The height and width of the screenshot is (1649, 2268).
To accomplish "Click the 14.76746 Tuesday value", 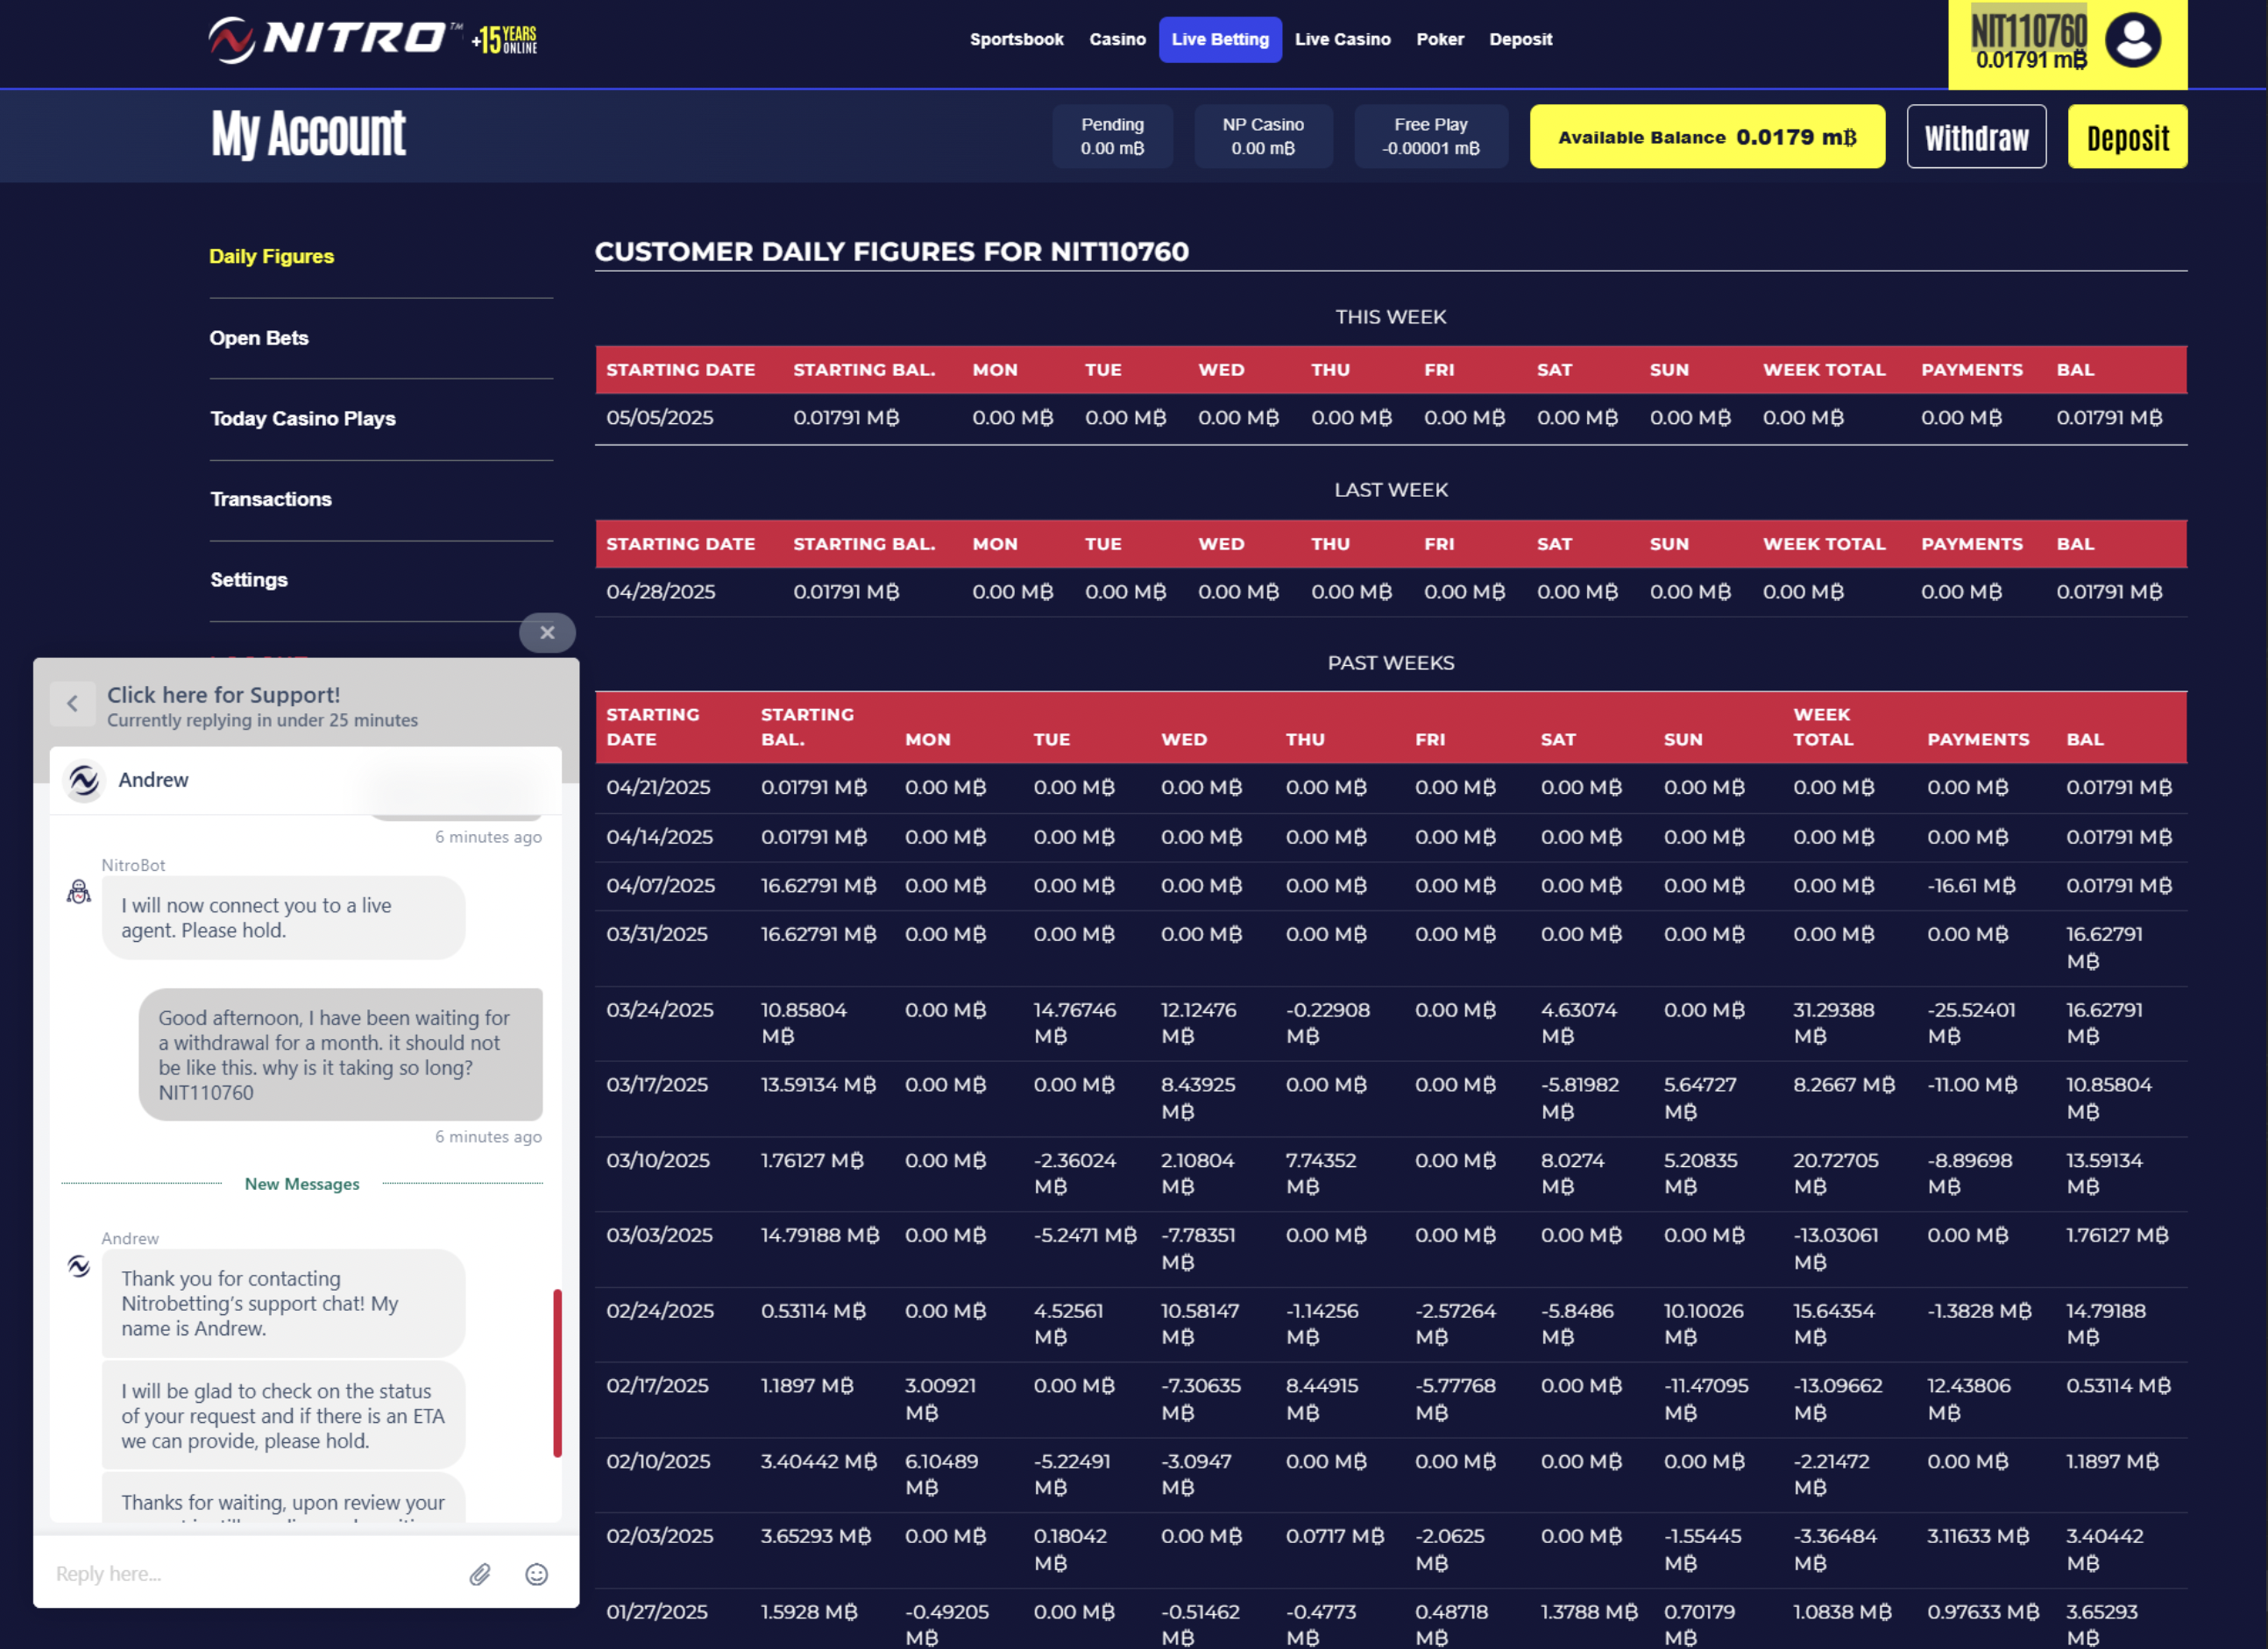I will pos(1074,1023).
